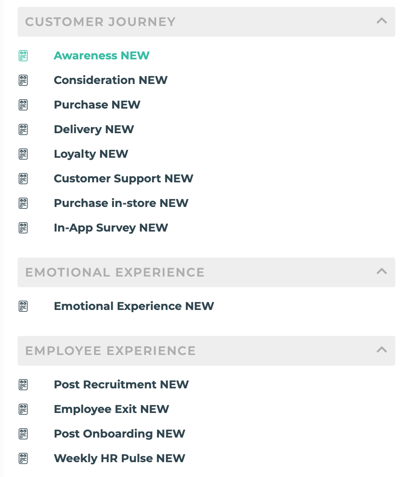Screen dimensions: 405x477
Task: Select the In-App Survey NEW item
Action: (x=111, y=228)
